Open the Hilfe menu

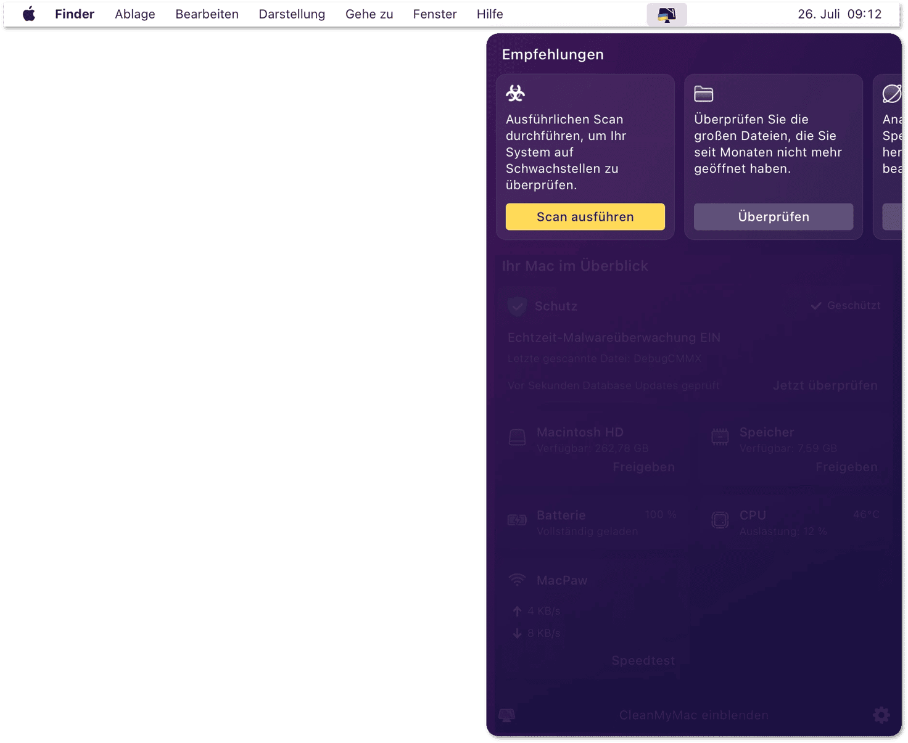pyautogui.click(x=490, y=14)
